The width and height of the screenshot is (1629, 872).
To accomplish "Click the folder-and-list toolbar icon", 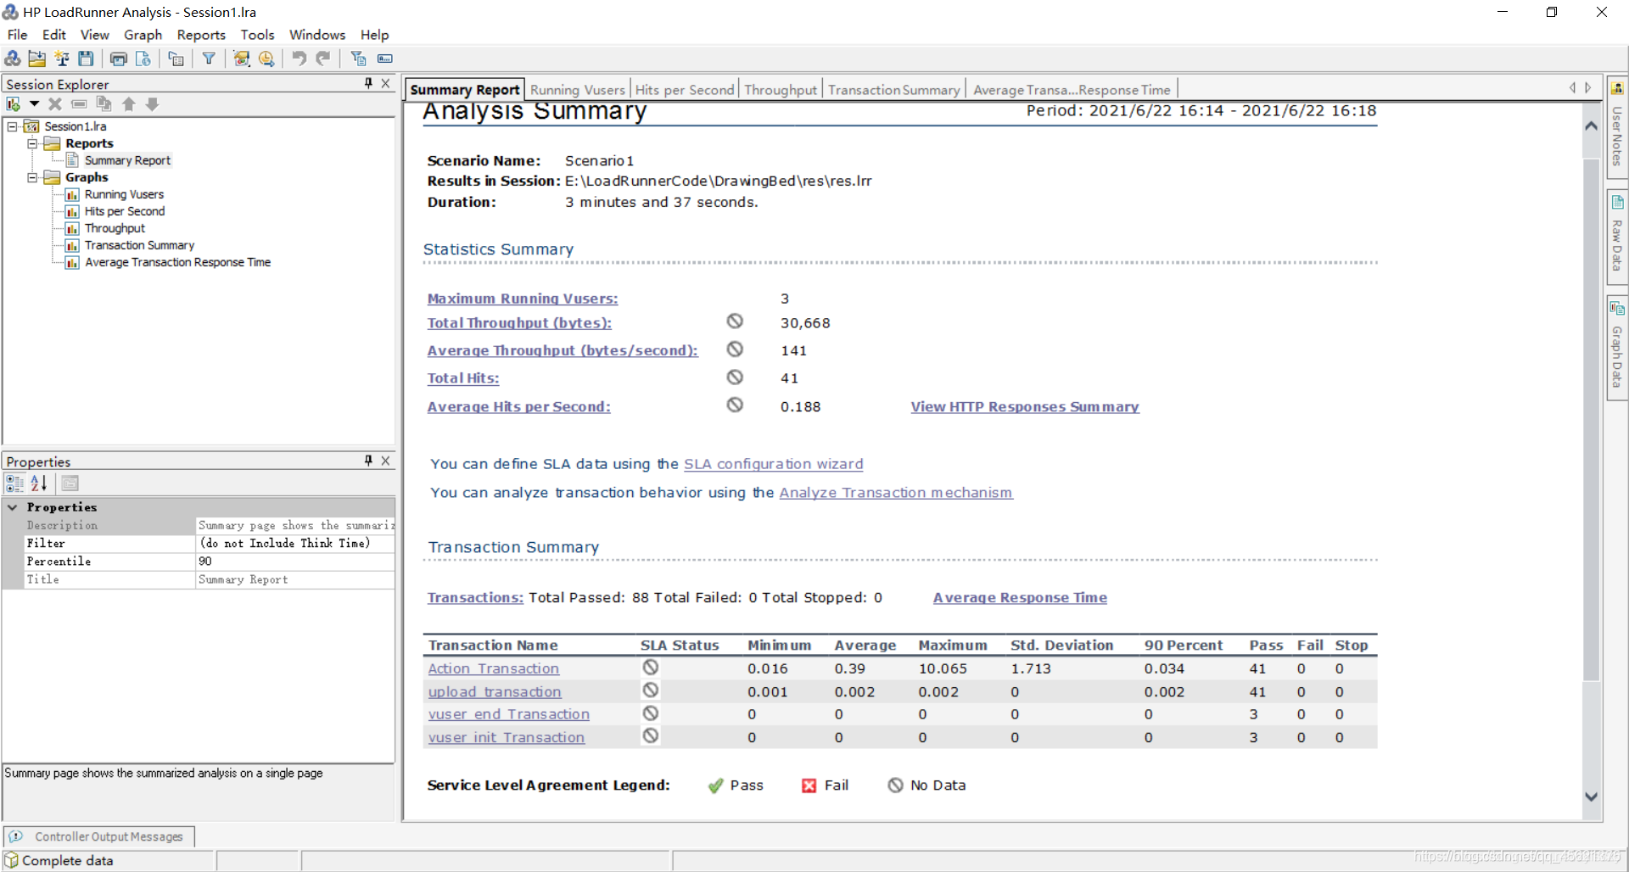I will [176, 59].
